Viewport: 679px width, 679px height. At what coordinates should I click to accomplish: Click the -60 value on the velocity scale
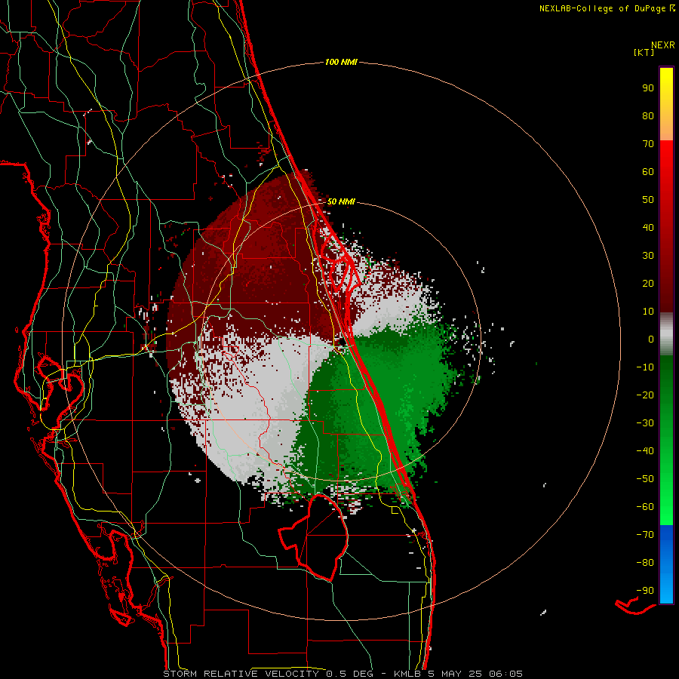(x=645, y=507)
